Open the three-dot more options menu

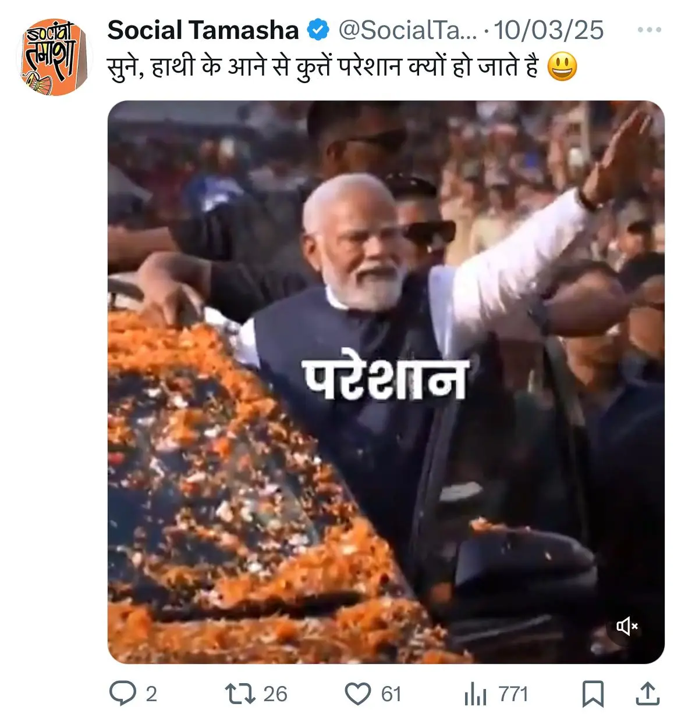coord(650,30)
